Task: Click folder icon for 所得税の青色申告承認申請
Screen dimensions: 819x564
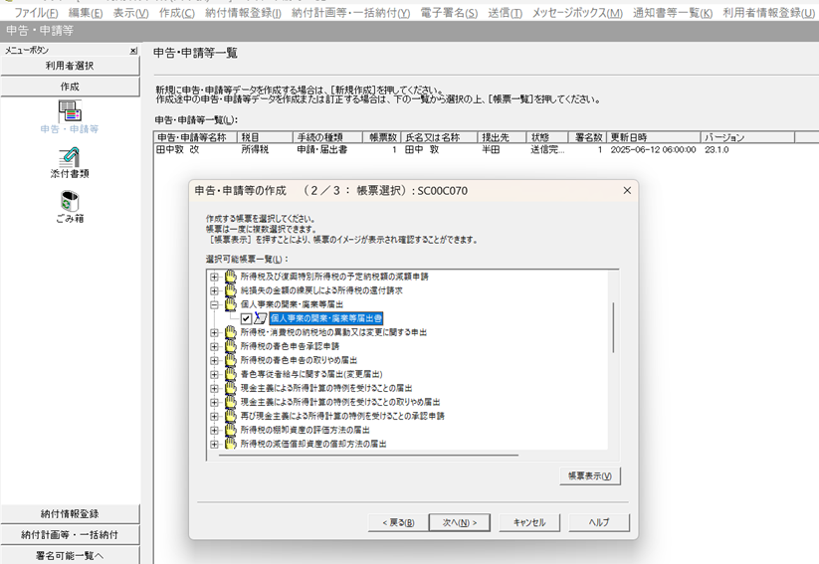Action: coord(231,346)
